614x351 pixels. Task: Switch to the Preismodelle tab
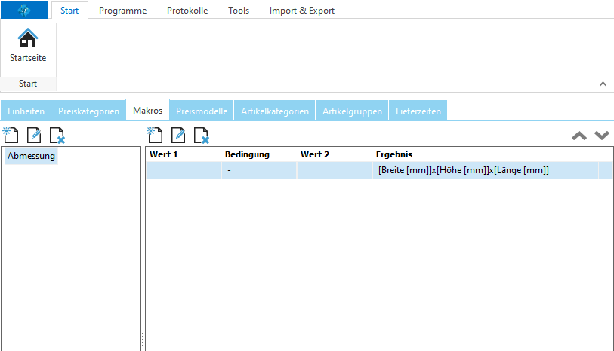point(202,111)
